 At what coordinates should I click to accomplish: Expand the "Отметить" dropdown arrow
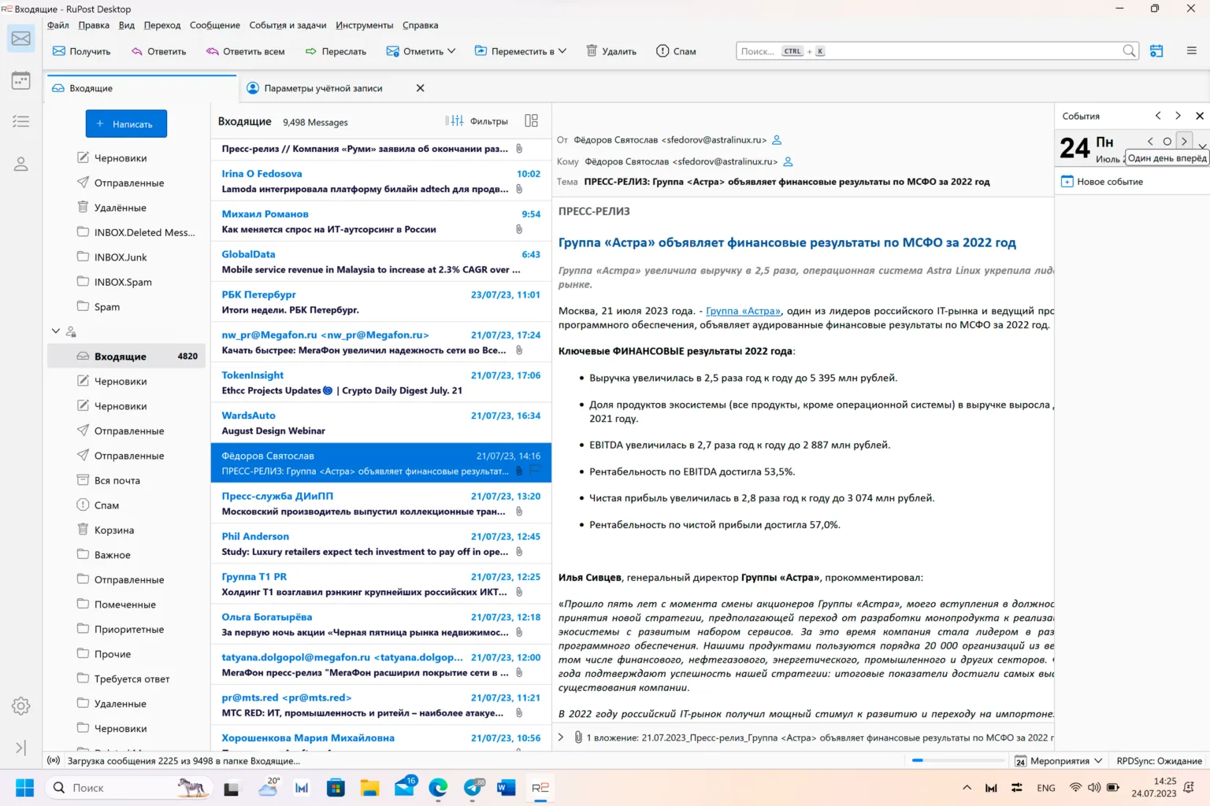pos(451,51)
